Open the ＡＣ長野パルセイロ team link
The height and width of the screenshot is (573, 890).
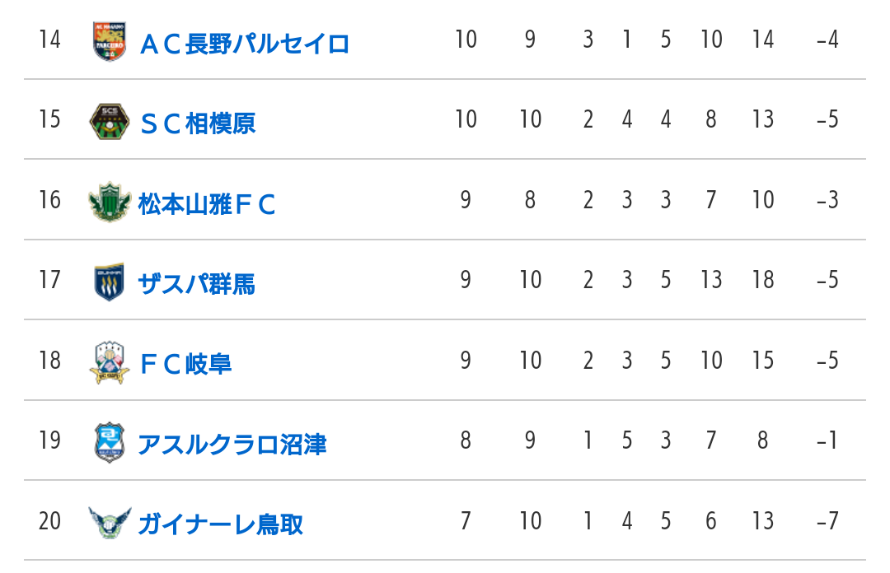(244, 44)
